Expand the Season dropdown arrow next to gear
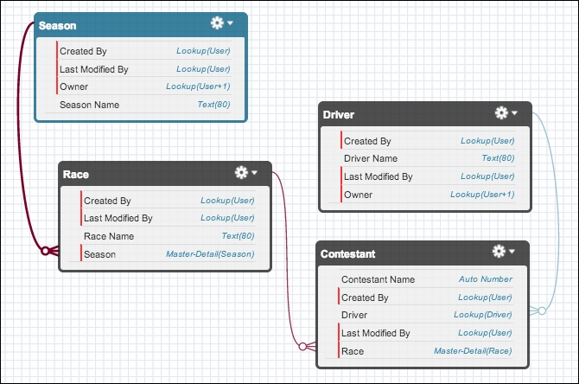This screenshot has width=579, height=384. point(230,22)
